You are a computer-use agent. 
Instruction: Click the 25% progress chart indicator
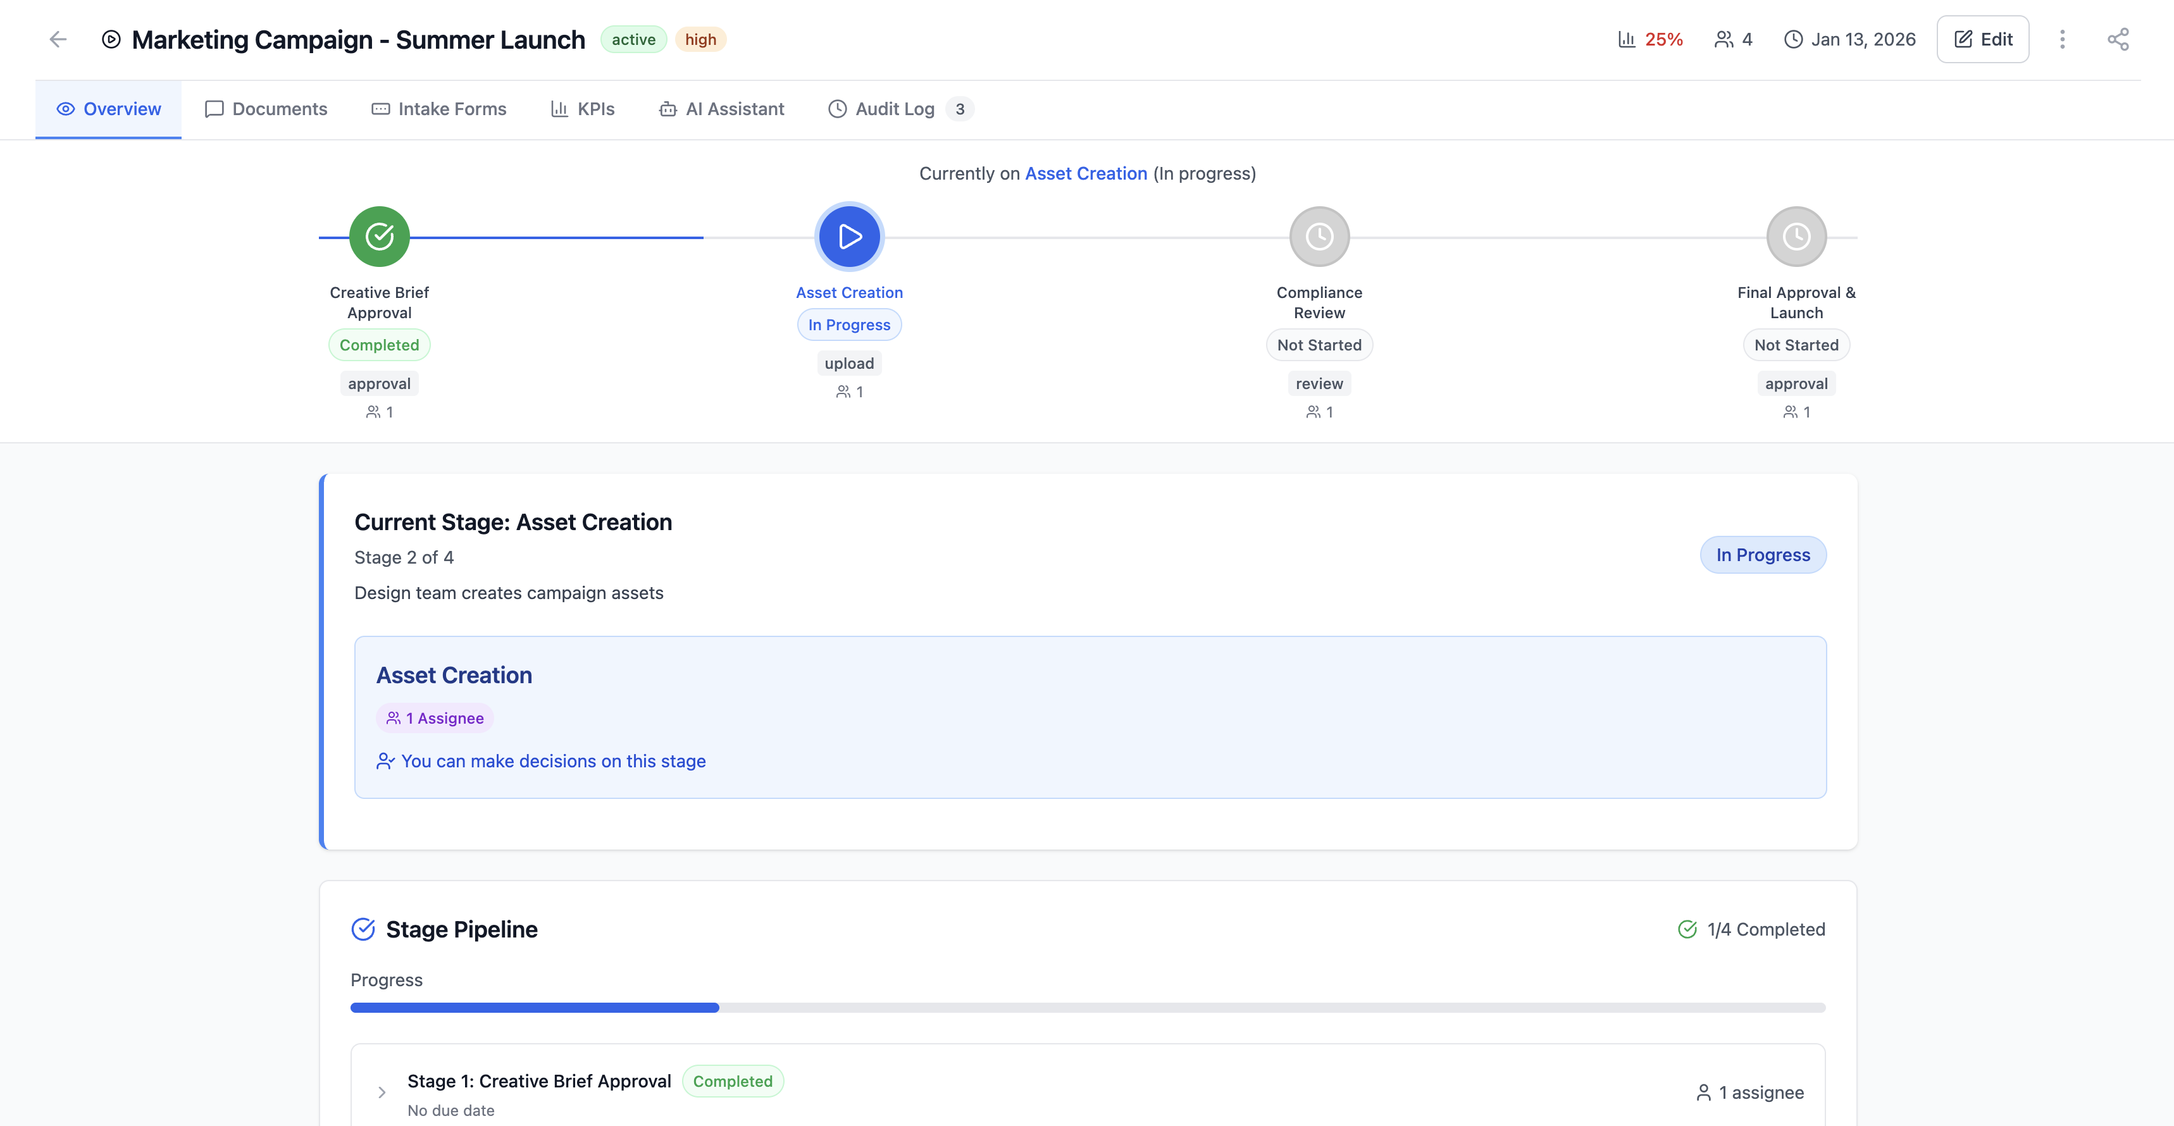[1650, 39]
